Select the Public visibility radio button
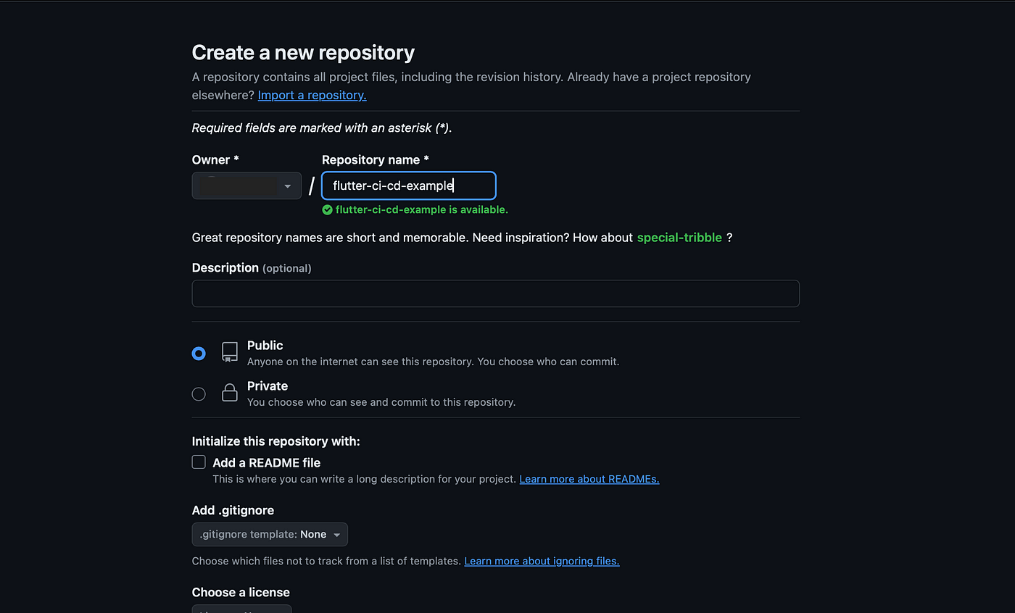 [x=199, y=354]
